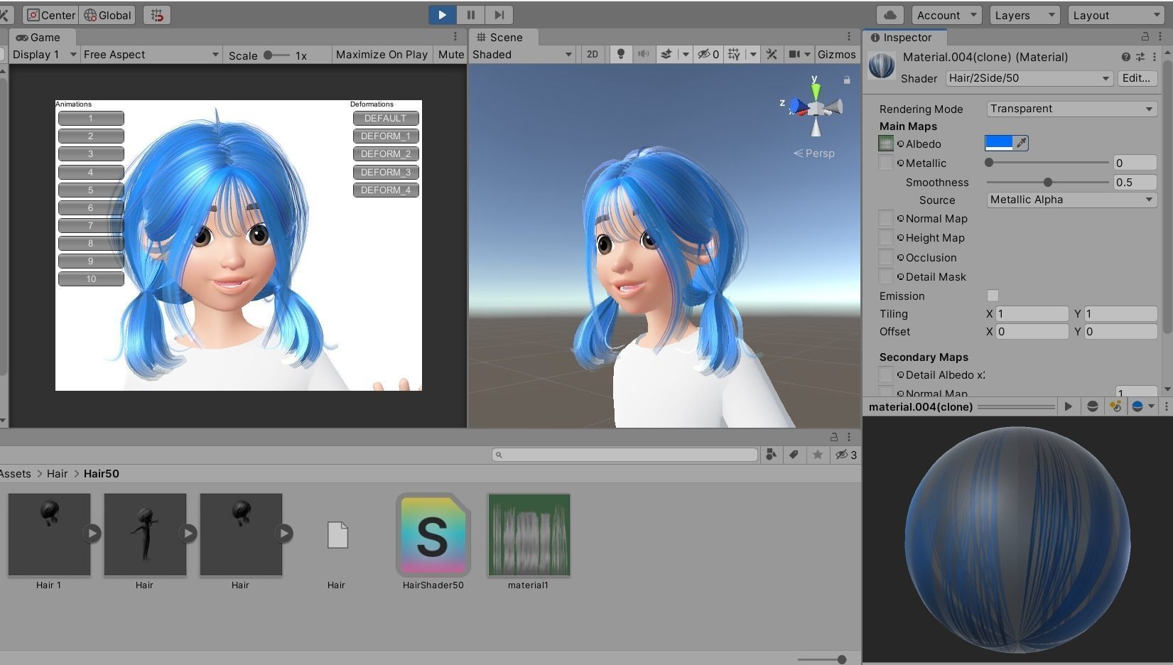
Task: Toggle 2D mode in the Scene view
Action: coord(592,54)
